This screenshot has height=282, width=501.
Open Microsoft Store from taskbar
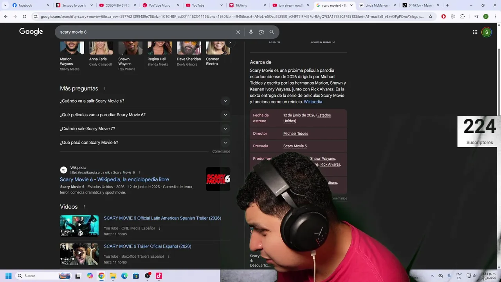pos(136,276)
